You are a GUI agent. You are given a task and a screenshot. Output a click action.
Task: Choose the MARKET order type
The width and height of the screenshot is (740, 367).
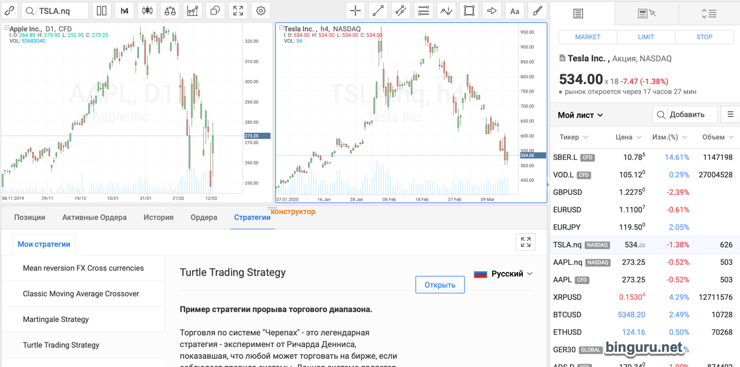(x=588, y=37)
